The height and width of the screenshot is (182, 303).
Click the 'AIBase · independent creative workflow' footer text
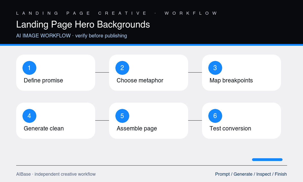[56, 174]
